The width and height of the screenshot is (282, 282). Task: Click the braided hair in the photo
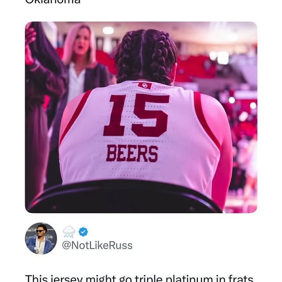[145, 55]
